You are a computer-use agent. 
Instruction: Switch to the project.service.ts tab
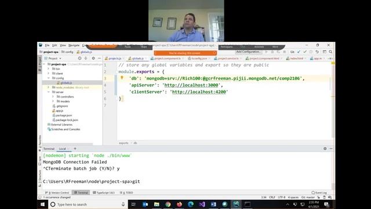(x=228, y=58)
